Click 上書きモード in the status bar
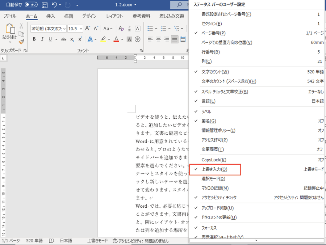This screenshot has width=326, height=245. [x=97, y=241]
